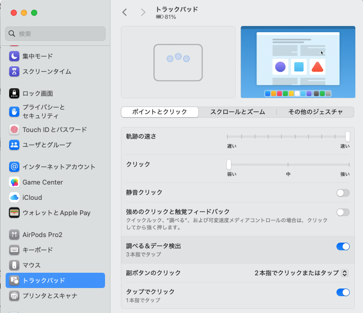Disable the タップでクリック toggle

343,292
